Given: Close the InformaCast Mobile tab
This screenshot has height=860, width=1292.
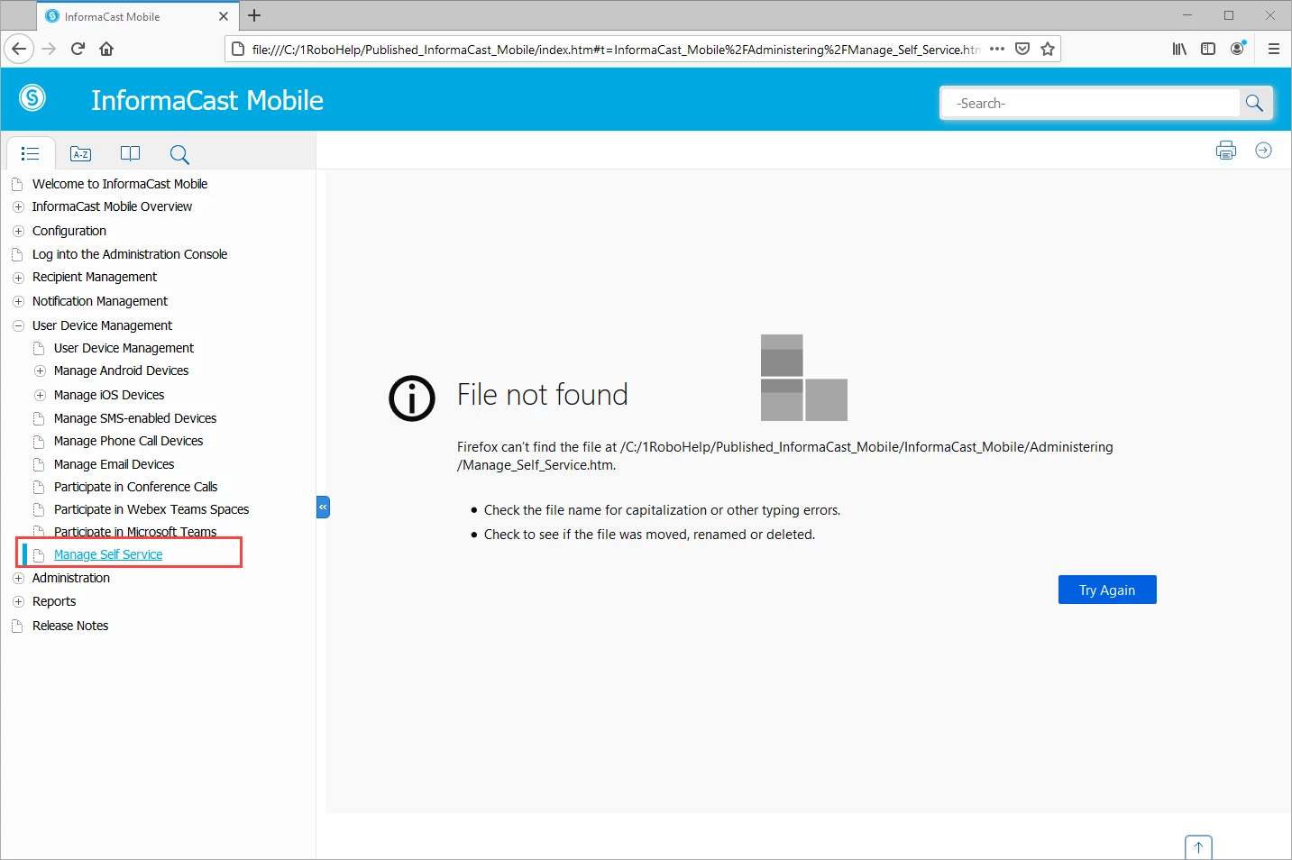Looking at the screenshot, I should 224,16.
